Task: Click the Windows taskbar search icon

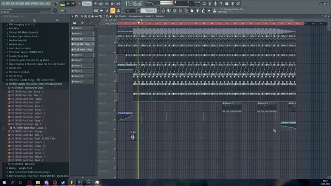Action: pos(12,182)
